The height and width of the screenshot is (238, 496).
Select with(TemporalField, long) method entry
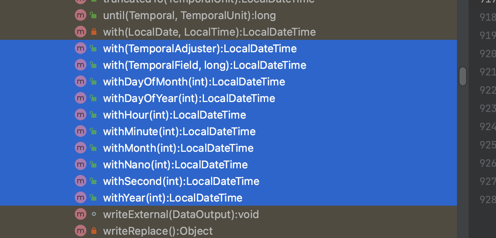pos(204,65)
